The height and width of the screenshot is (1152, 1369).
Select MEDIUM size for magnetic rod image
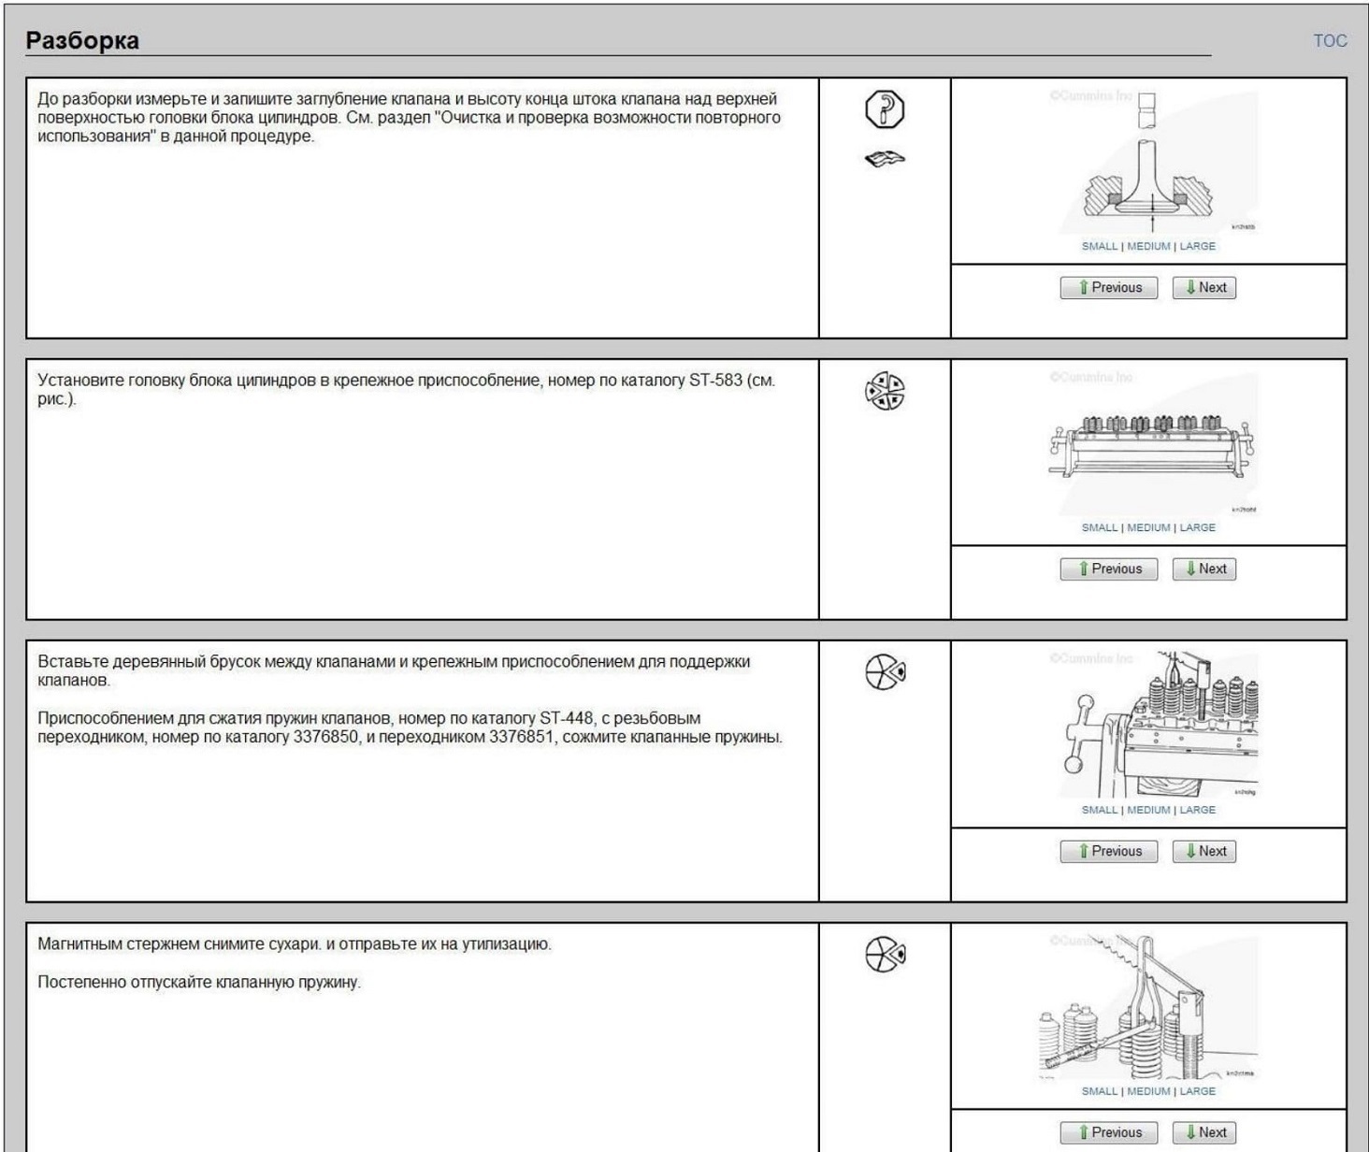pos(1148,1091)
